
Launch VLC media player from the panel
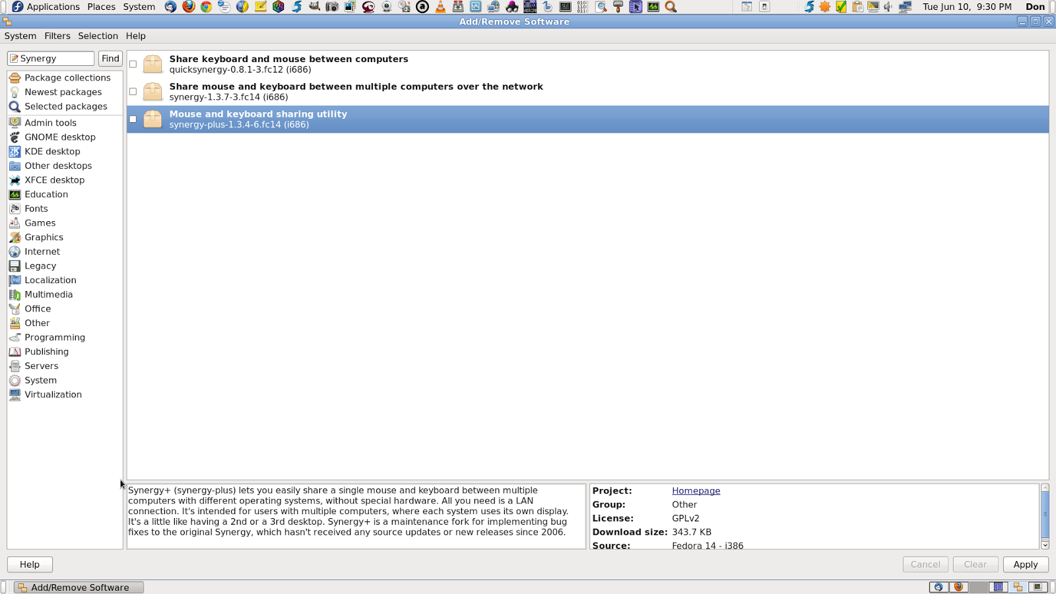coord(440,7)
